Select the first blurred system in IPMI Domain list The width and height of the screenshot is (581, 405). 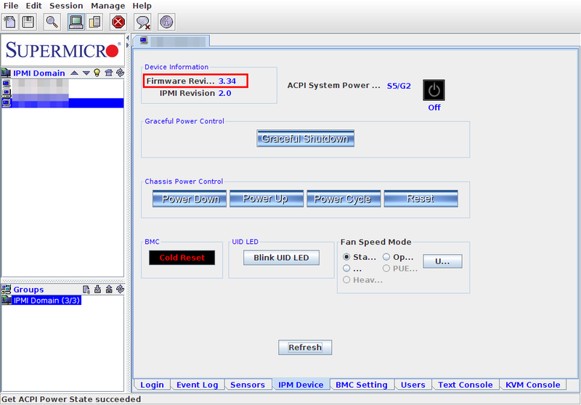(x=62, y=83)
